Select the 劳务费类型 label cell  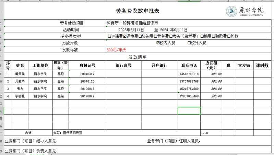coord(55,36)
